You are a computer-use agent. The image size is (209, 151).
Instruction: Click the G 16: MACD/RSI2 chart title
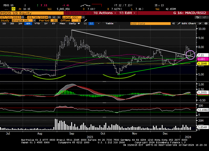tap(190, 13)
